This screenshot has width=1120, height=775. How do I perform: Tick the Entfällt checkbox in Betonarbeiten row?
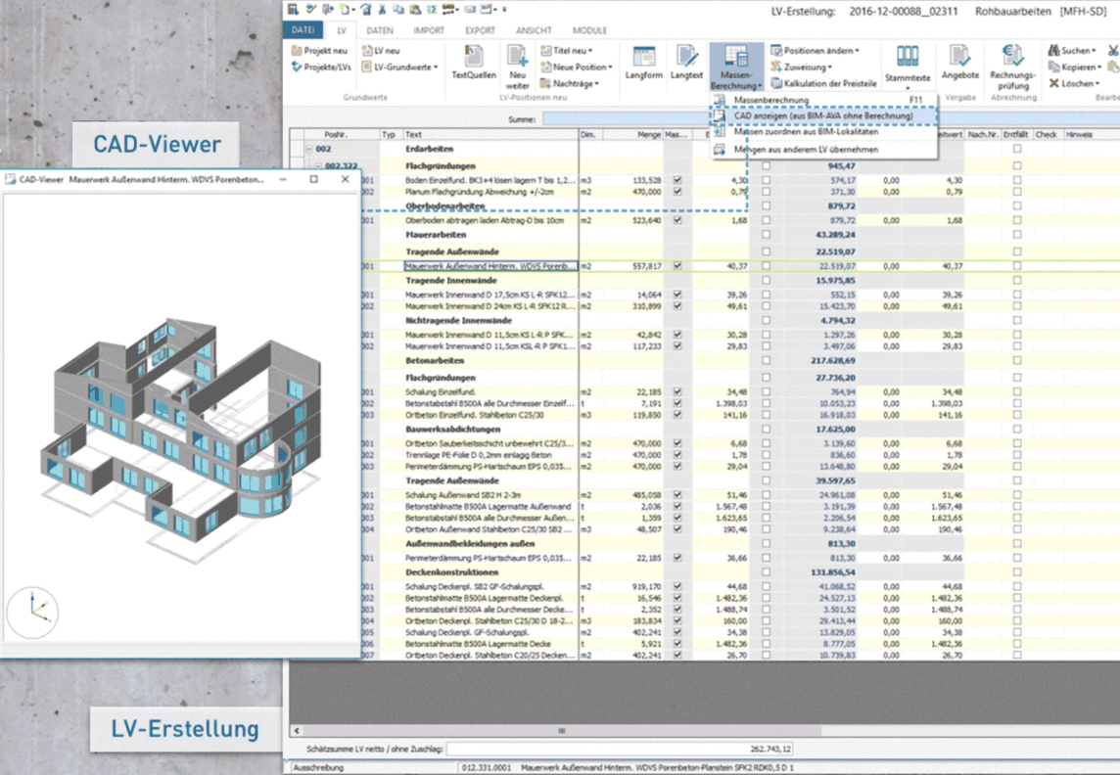click(x=1017, y=360)
